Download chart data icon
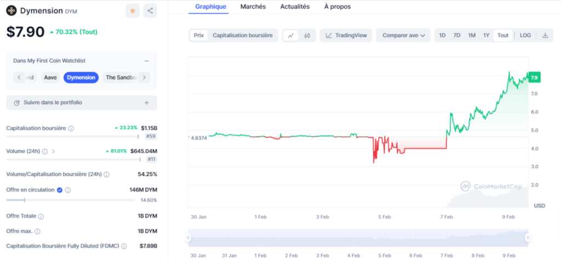 click(x=545, y=36)
